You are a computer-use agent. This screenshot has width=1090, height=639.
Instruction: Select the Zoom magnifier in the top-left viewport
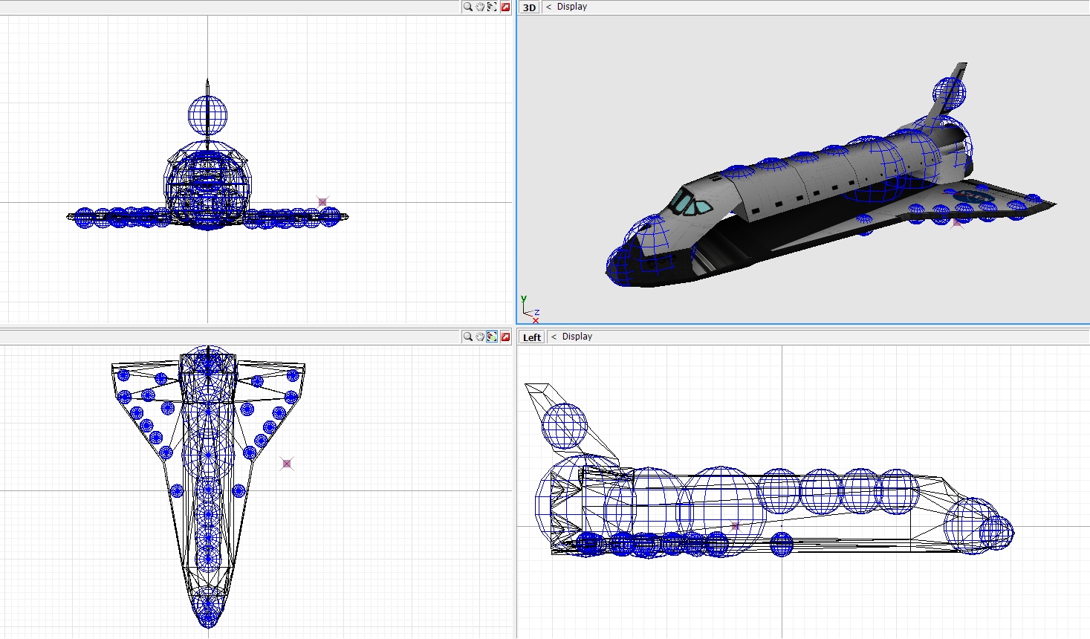[468, 7]
